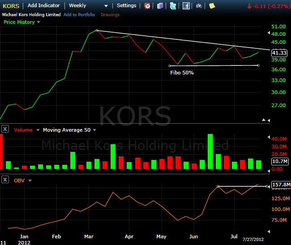Open the chart Settings menu
This screenshot has width=291, height=245.
click(126, 5)
